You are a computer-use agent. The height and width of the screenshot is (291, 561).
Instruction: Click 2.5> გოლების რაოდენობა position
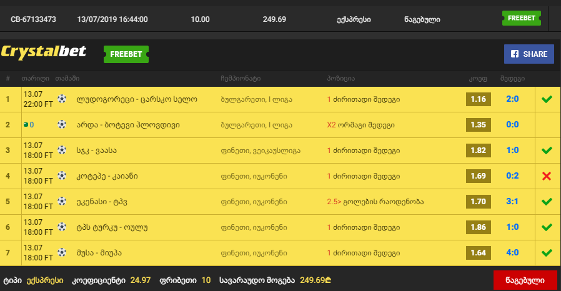[375, 202]
